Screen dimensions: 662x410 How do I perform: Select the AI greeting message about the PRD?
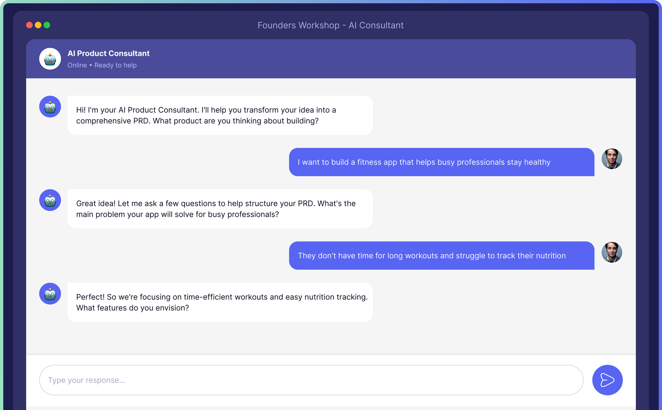220,115
